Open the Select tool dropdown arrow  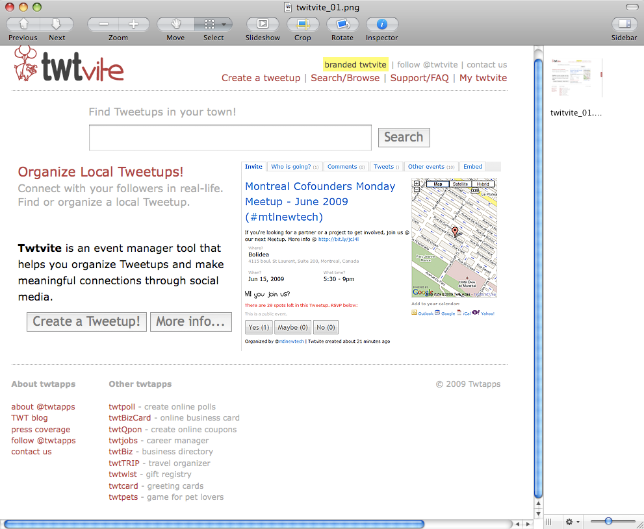[224, 24]
